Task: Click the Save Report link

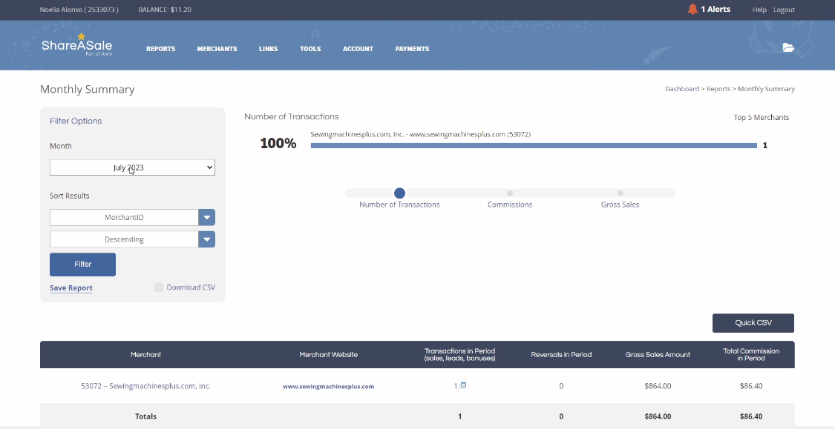Action: pos(71,288)
